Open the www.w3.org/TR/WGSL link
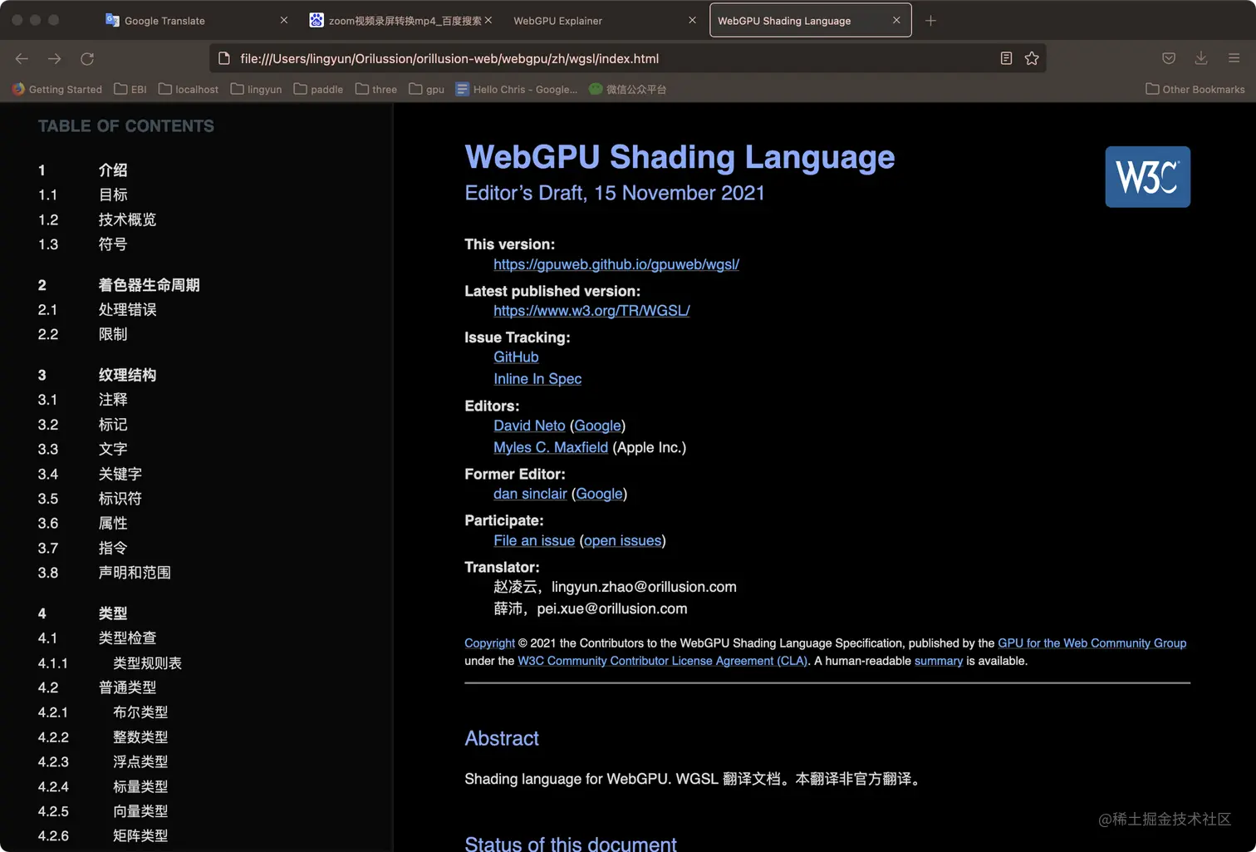 click(x=591, y=311)
